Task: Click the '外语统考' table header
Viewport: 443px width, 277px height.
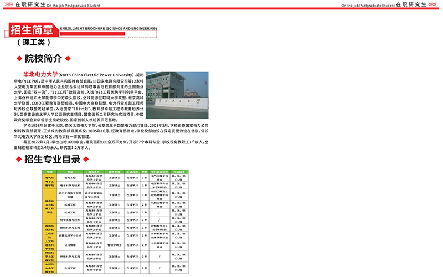Action: [179, 172]
